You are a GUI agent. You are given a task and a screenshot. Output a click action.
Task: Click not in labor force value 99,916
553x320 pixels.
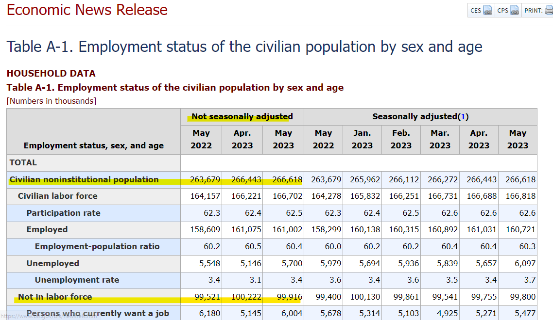pyautogui.click(x=290, y=297)
